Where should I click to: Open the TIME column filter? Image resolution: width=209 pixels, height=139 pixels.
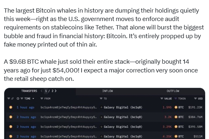click(x=21, y=99)
